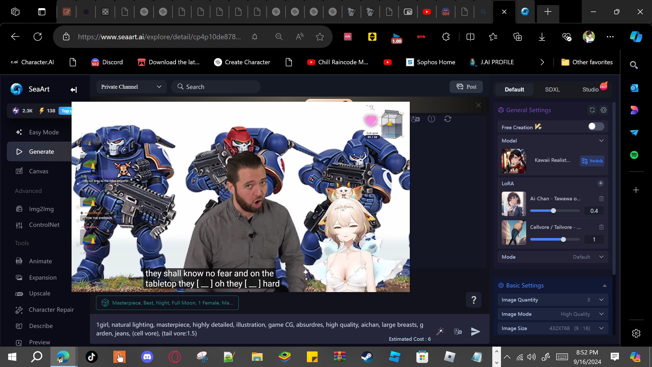The image size is (652, 367).
Task: Adjust the Cellvore / Tailvore weight slider
Action: [563, 239]
